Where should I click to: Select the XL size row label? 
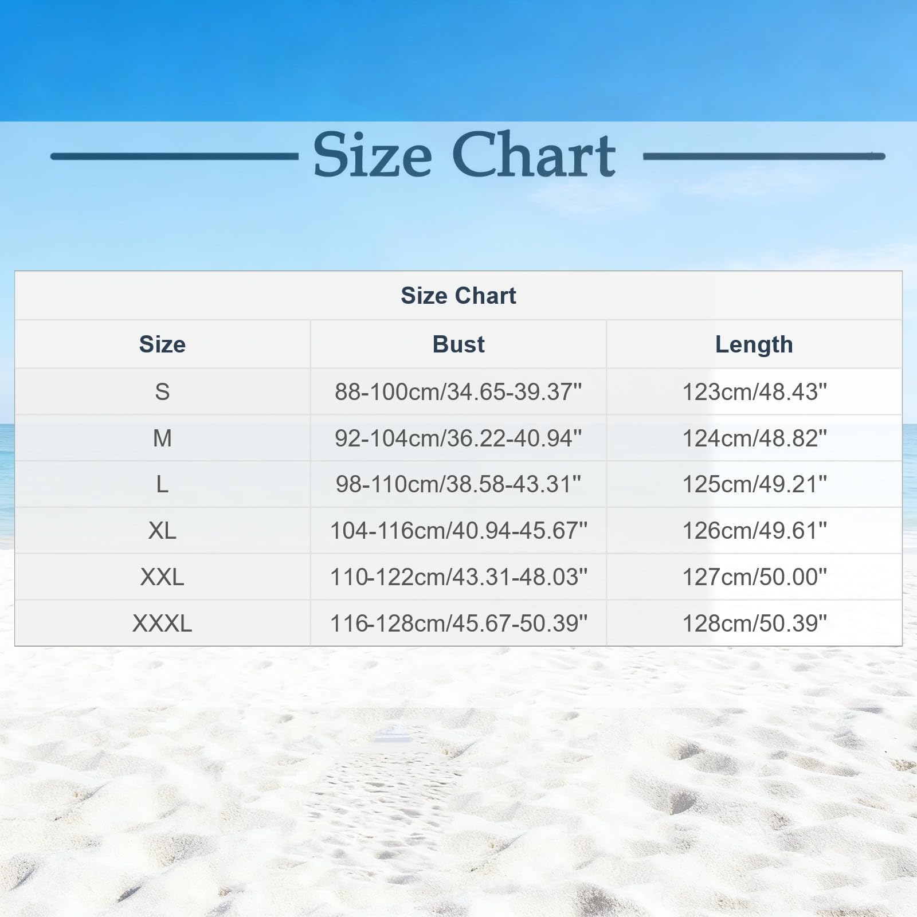(162, 531)
